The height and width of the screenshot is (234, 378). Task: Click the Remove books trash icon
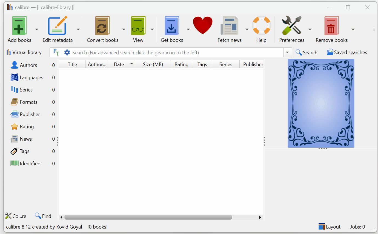pos(331,26)
